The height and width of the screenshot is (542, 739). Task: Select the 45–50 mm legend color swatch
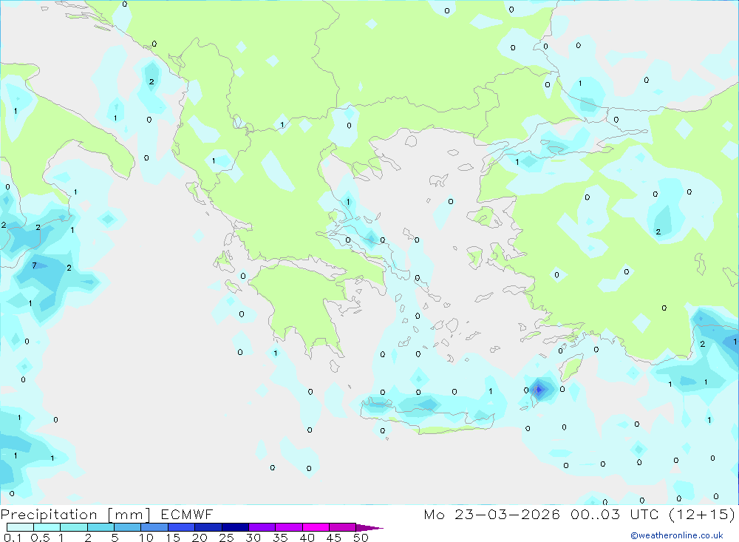343,527
